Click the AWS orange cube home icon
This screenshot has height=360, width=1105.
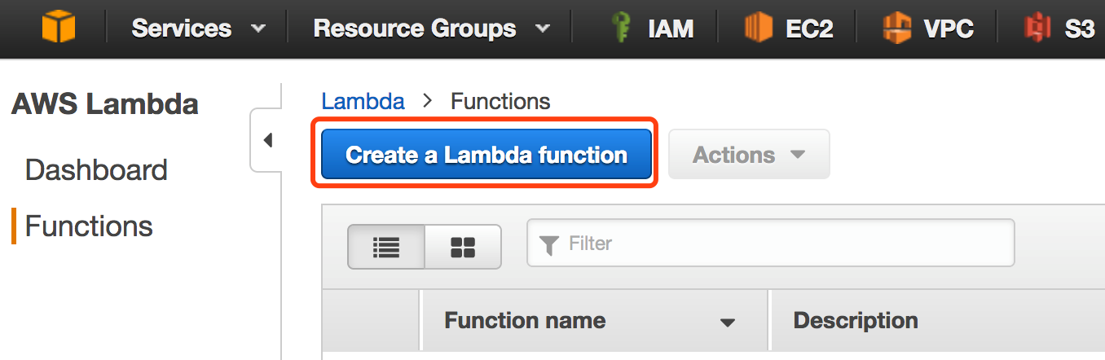coord(58,29)
